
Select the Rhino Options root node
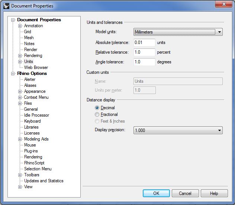click(32, 73)
